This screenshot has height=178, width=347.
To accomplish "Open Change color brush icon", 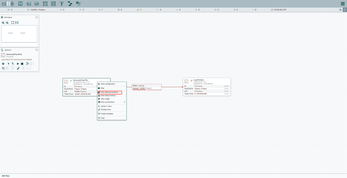I will (x=18, y=68).
